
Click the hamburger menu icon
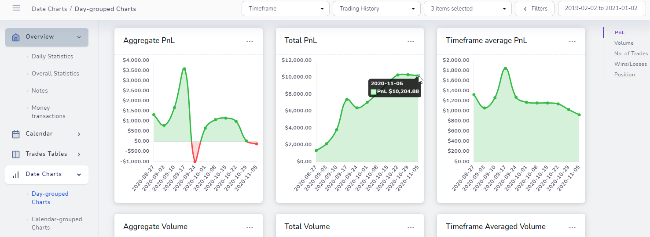click(x=16, y=8)
